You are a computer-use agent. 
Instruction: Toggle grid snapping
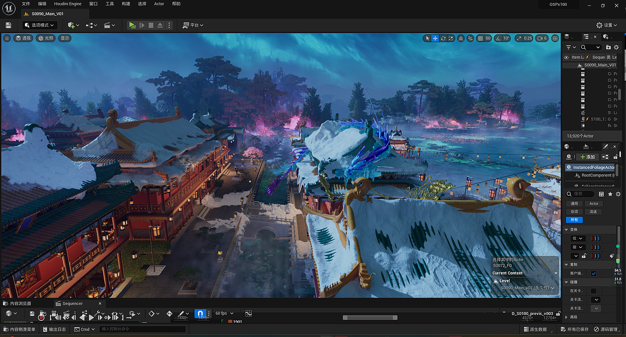480,38
